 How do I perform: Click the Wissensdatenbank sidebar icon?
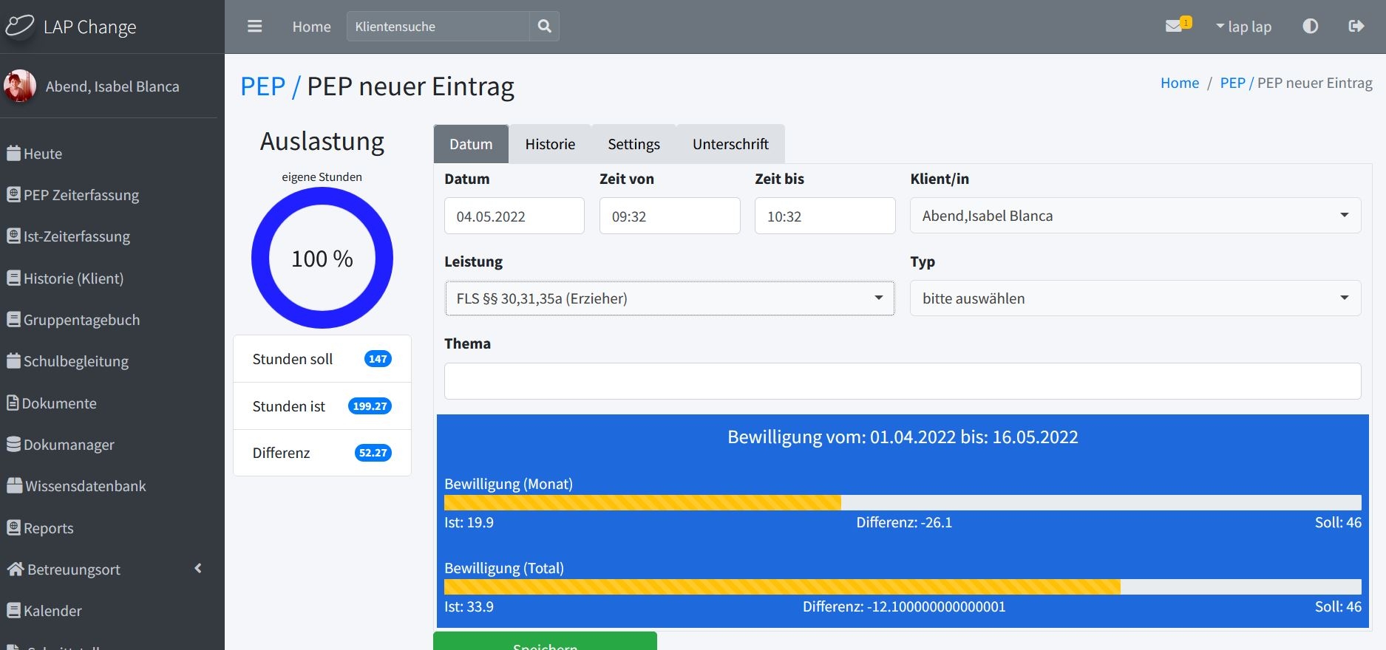[x=15, y=486]
